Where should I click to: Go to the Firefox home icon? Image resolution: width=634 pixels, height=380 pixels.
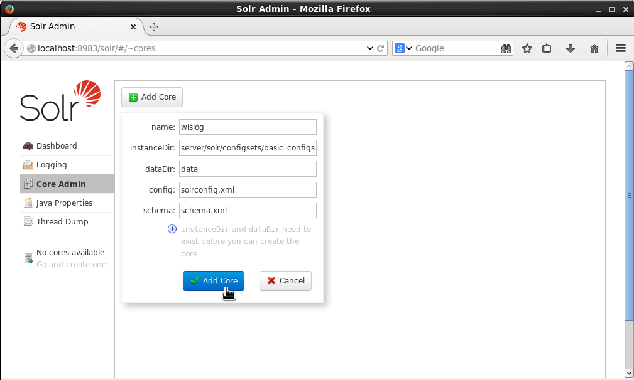coord(594,48)
